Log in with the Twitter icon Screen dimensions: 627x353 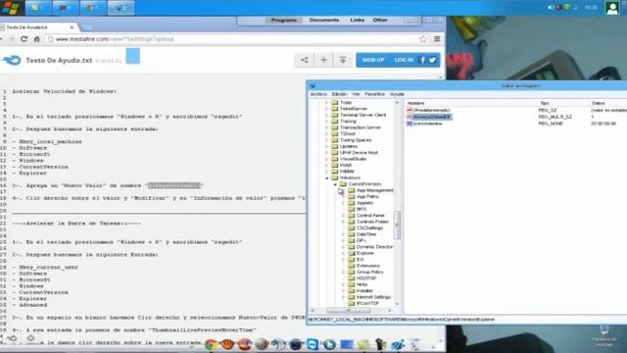[x=432, y=60]
